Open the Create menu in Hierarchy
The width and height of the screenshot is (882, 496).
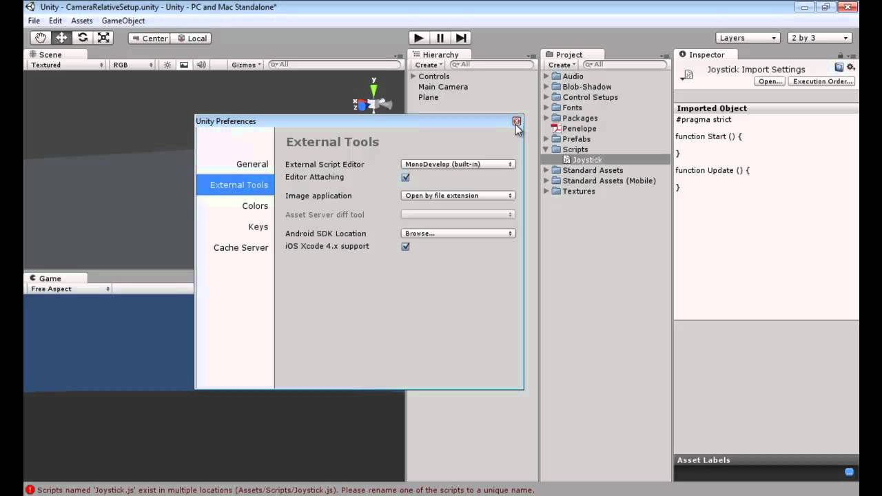click(429, 65)
